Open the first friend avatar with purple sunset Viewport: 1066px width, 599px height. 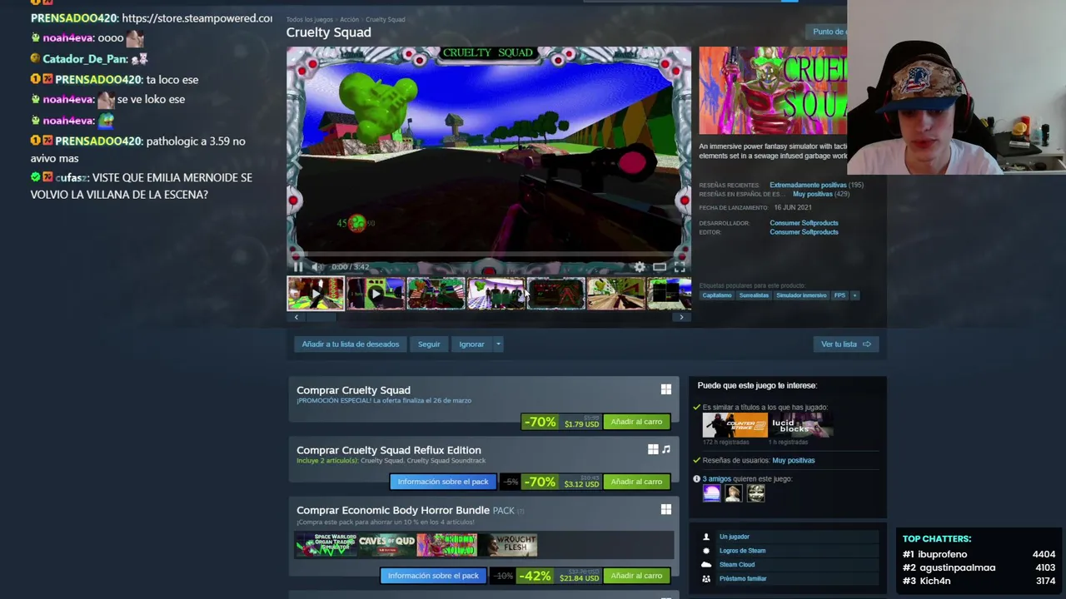712,493
